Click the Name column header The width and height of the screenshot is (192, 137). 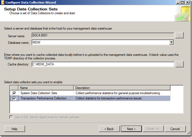pos(46,88)
